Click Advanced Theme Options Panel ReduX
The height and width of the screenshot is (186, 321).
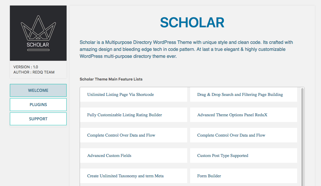(x=232, y=115)
